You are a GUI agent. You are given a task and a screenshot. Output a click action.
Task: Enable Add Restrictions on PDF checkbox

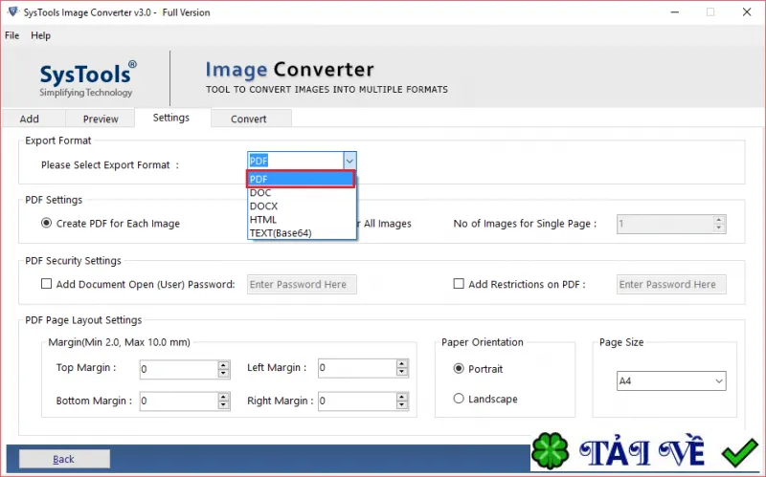[x=459, y=284]
